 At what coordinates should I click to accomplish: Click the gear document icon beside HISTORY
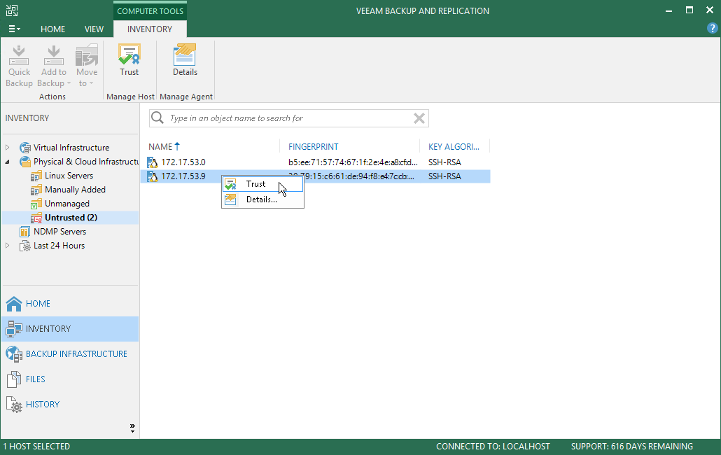click(x=14, y=405)
